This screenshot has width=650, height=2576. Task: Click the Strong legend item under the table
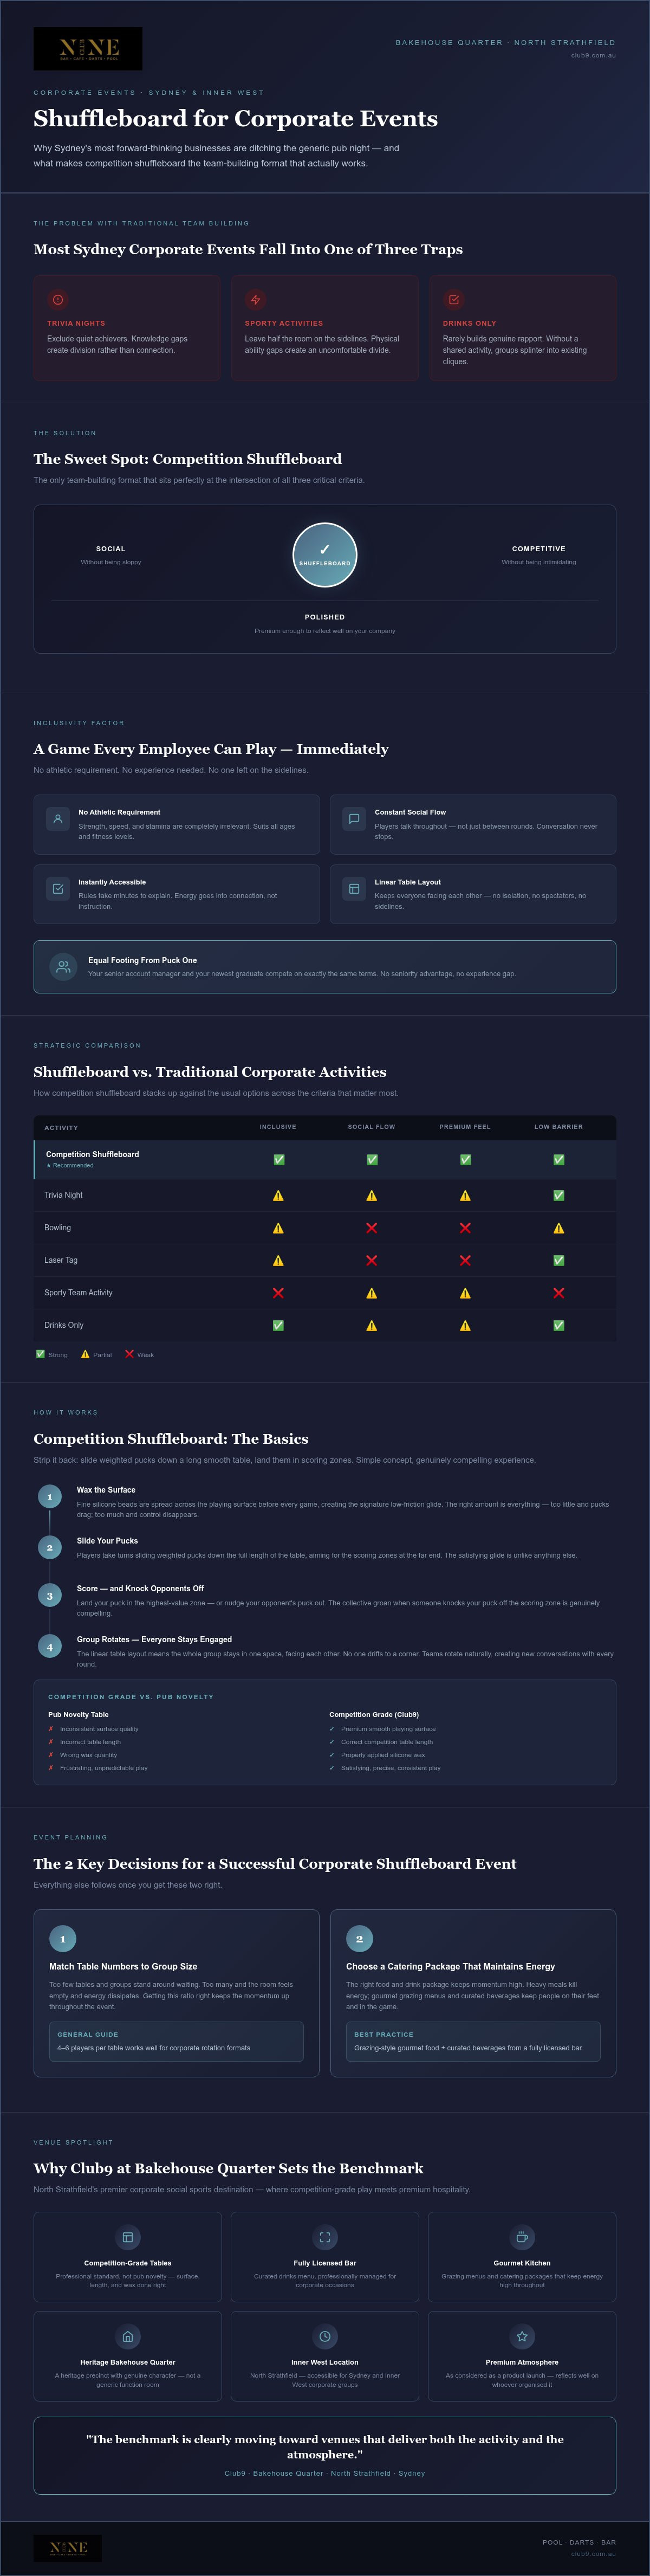point(52,1354)
